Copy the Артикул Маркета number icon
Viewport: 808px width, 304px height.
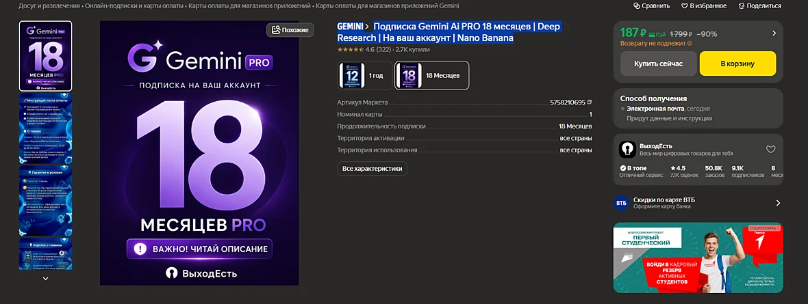click(590, 102)
